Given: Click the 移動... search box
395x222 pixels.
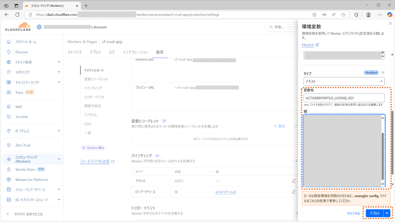Looking at the screenshot, I should pos(282,27).
